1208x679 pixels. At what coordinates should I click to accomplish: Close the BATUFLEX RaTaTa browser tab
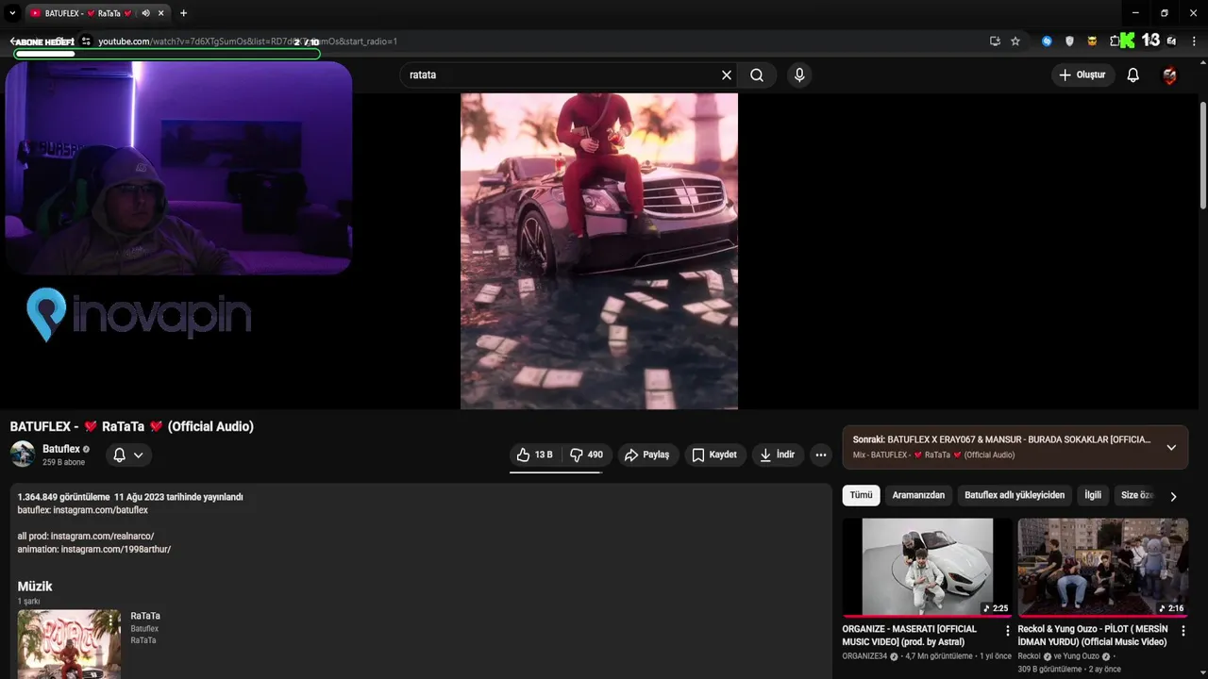(162, 13)
